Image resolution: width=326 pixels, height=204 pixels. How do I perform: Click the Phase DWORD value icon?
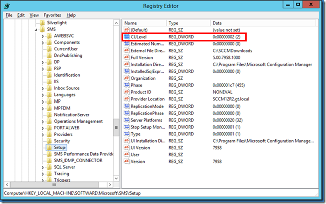pyautogui.click(x=127, y=85)
